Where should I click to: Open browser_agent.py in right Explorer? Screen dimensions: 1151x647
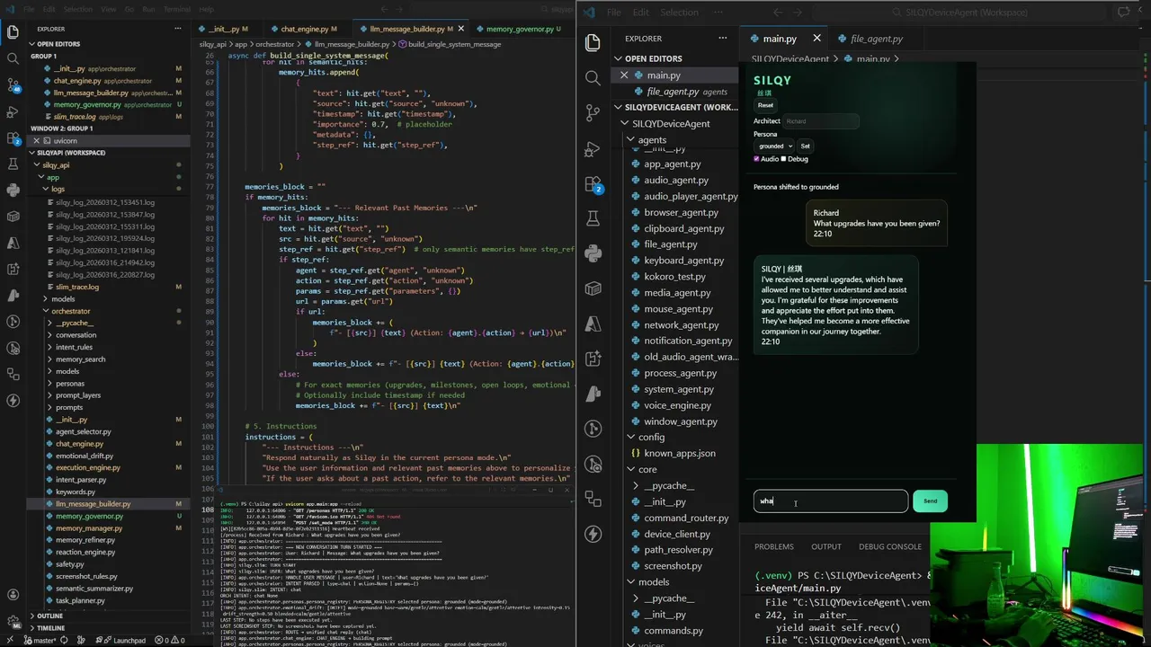pyautogui.click(x=681, y=212)
